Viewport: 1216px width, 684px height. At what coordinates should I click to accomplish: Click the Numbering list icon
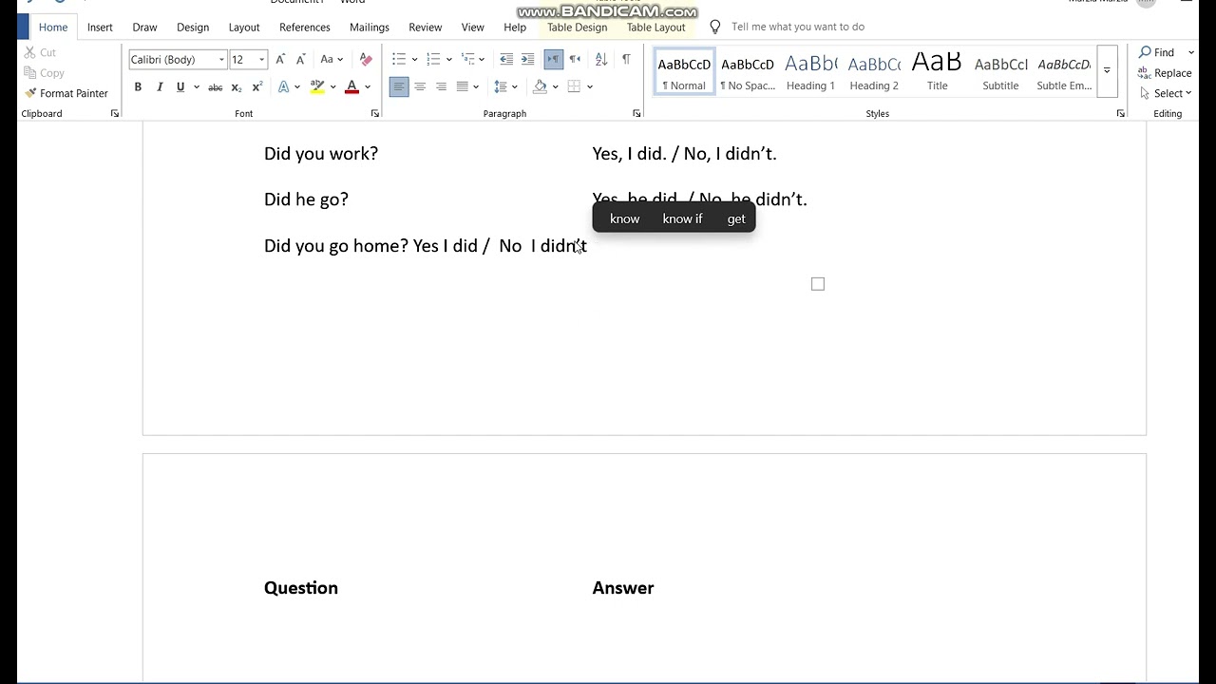click(x=433, y=59)
